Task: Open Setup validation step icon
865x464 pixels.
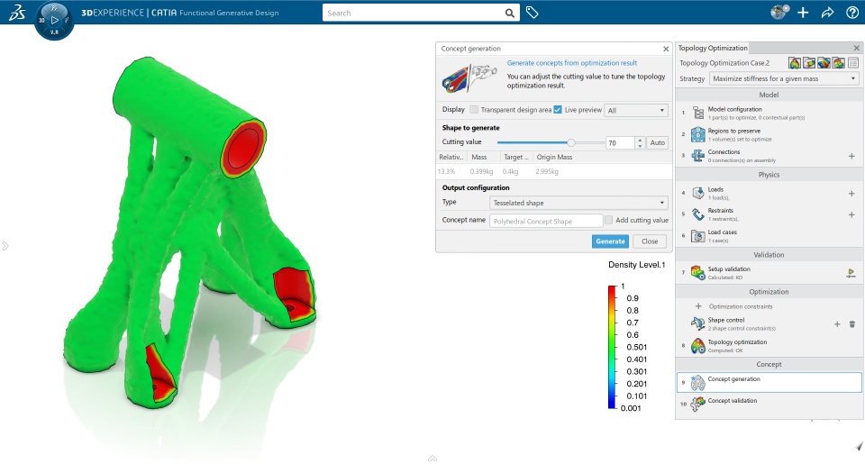Action: pos(697,273)
